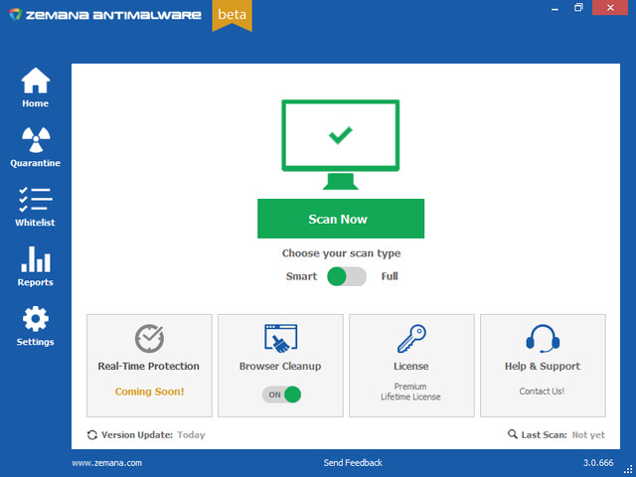The width and height of the screenshot is (636, 477).
Task: Open Settings gear icon
Action: [x=35, y=319]
